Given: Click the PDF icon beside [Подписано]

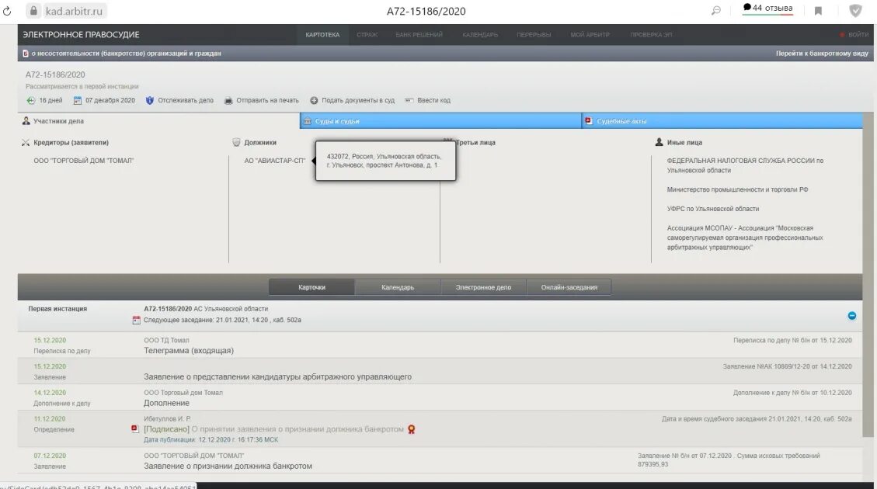Looking at the screenshot, I should [x=135, y=428].
